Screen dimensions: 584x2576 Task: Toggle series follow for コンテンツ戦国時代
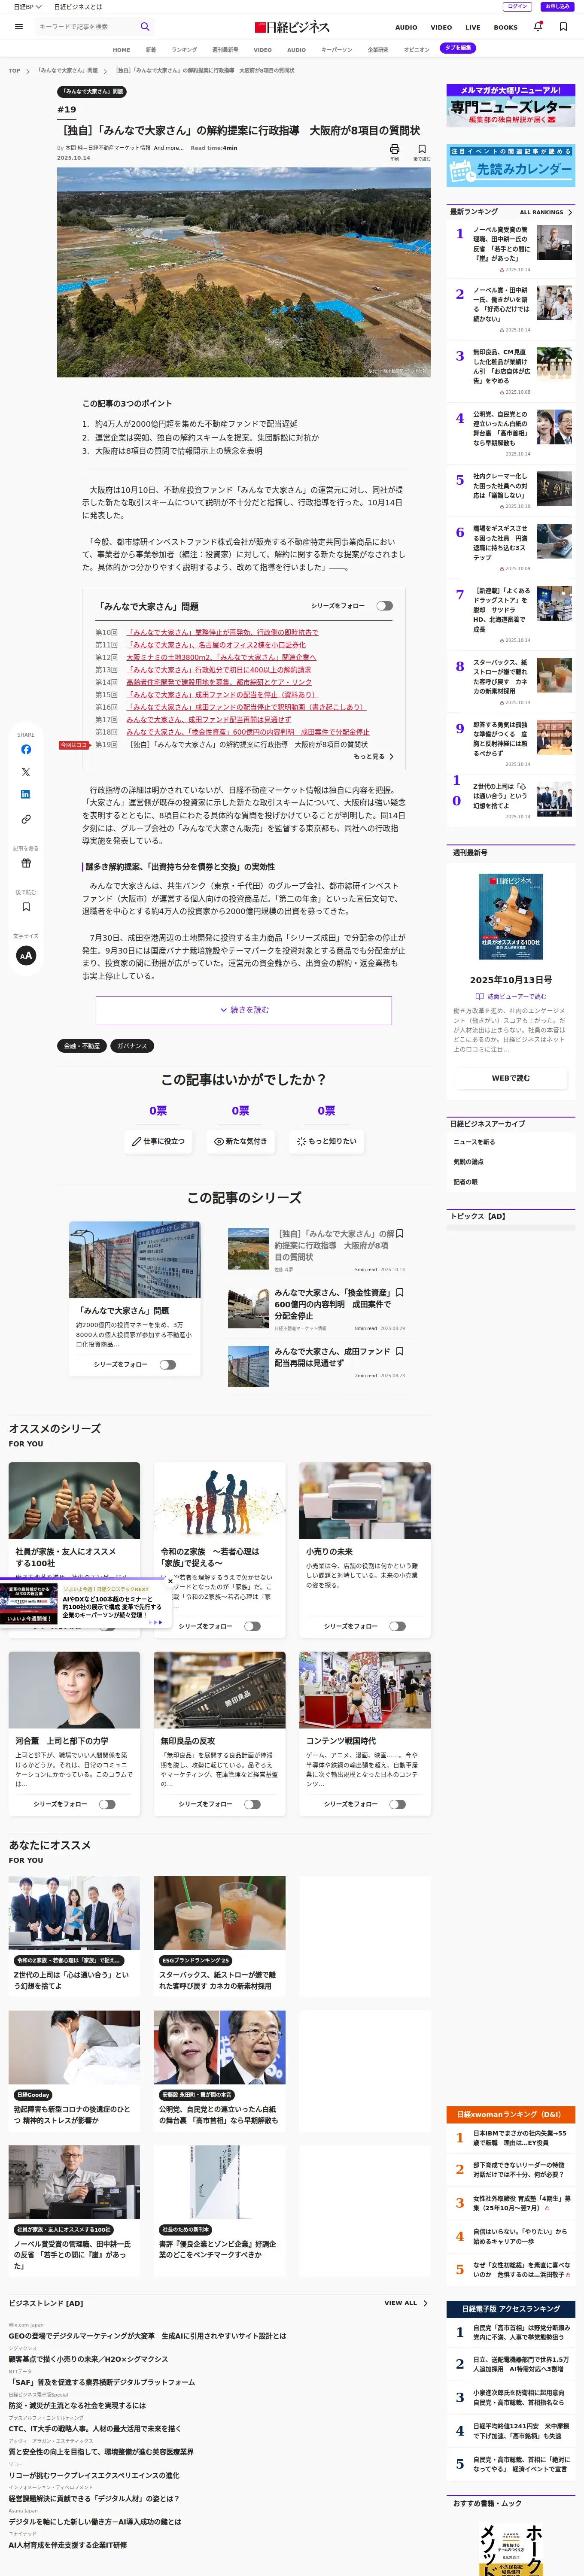[x=397, y=1804]
